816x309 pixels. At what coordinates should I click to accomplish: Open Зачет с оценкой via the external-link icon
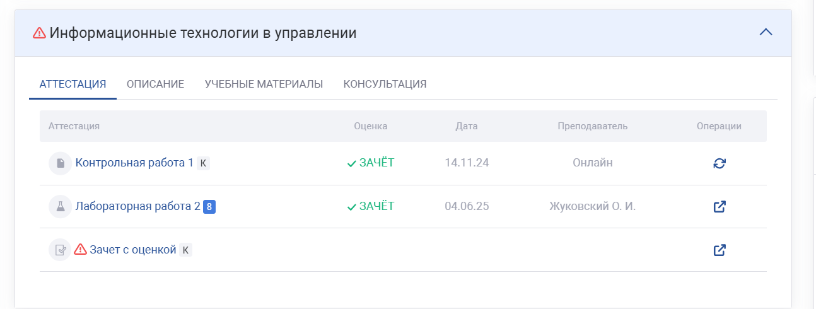tap(720, 250)
